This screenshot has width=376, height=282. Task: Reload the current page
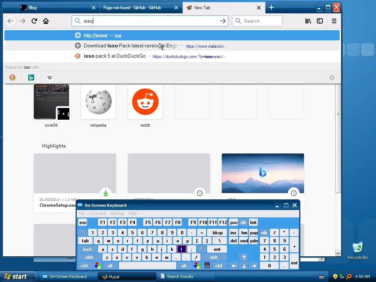[34, 21]
